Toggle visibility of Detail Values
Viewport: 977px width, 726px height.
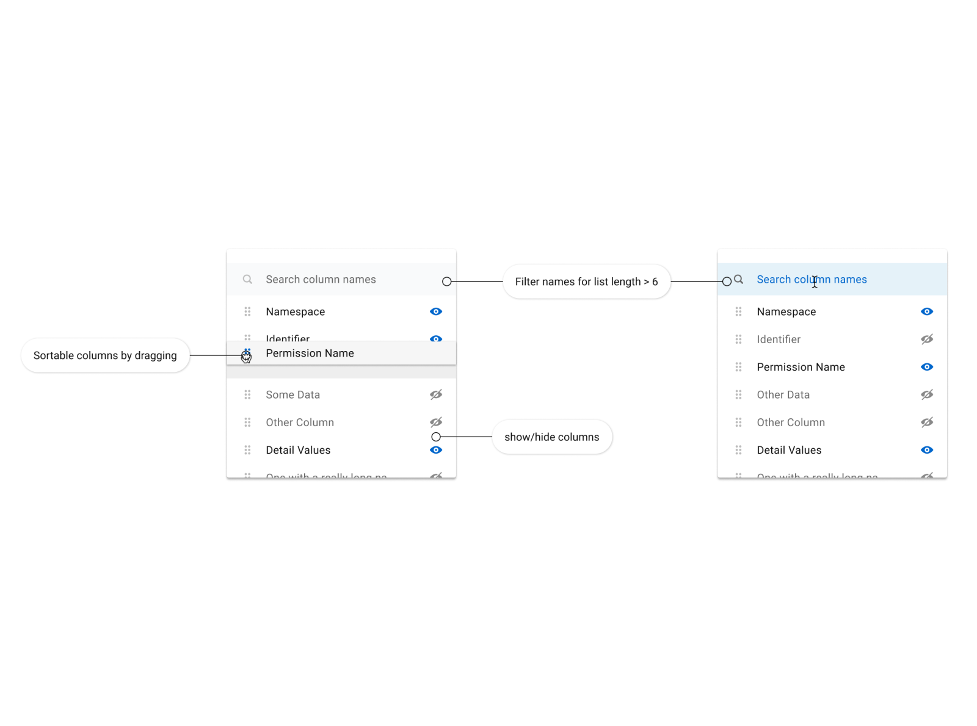coord(436,450)
